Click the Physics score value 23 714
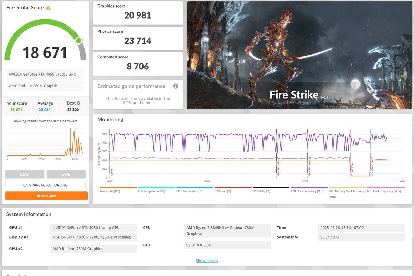 coord(138,41)
